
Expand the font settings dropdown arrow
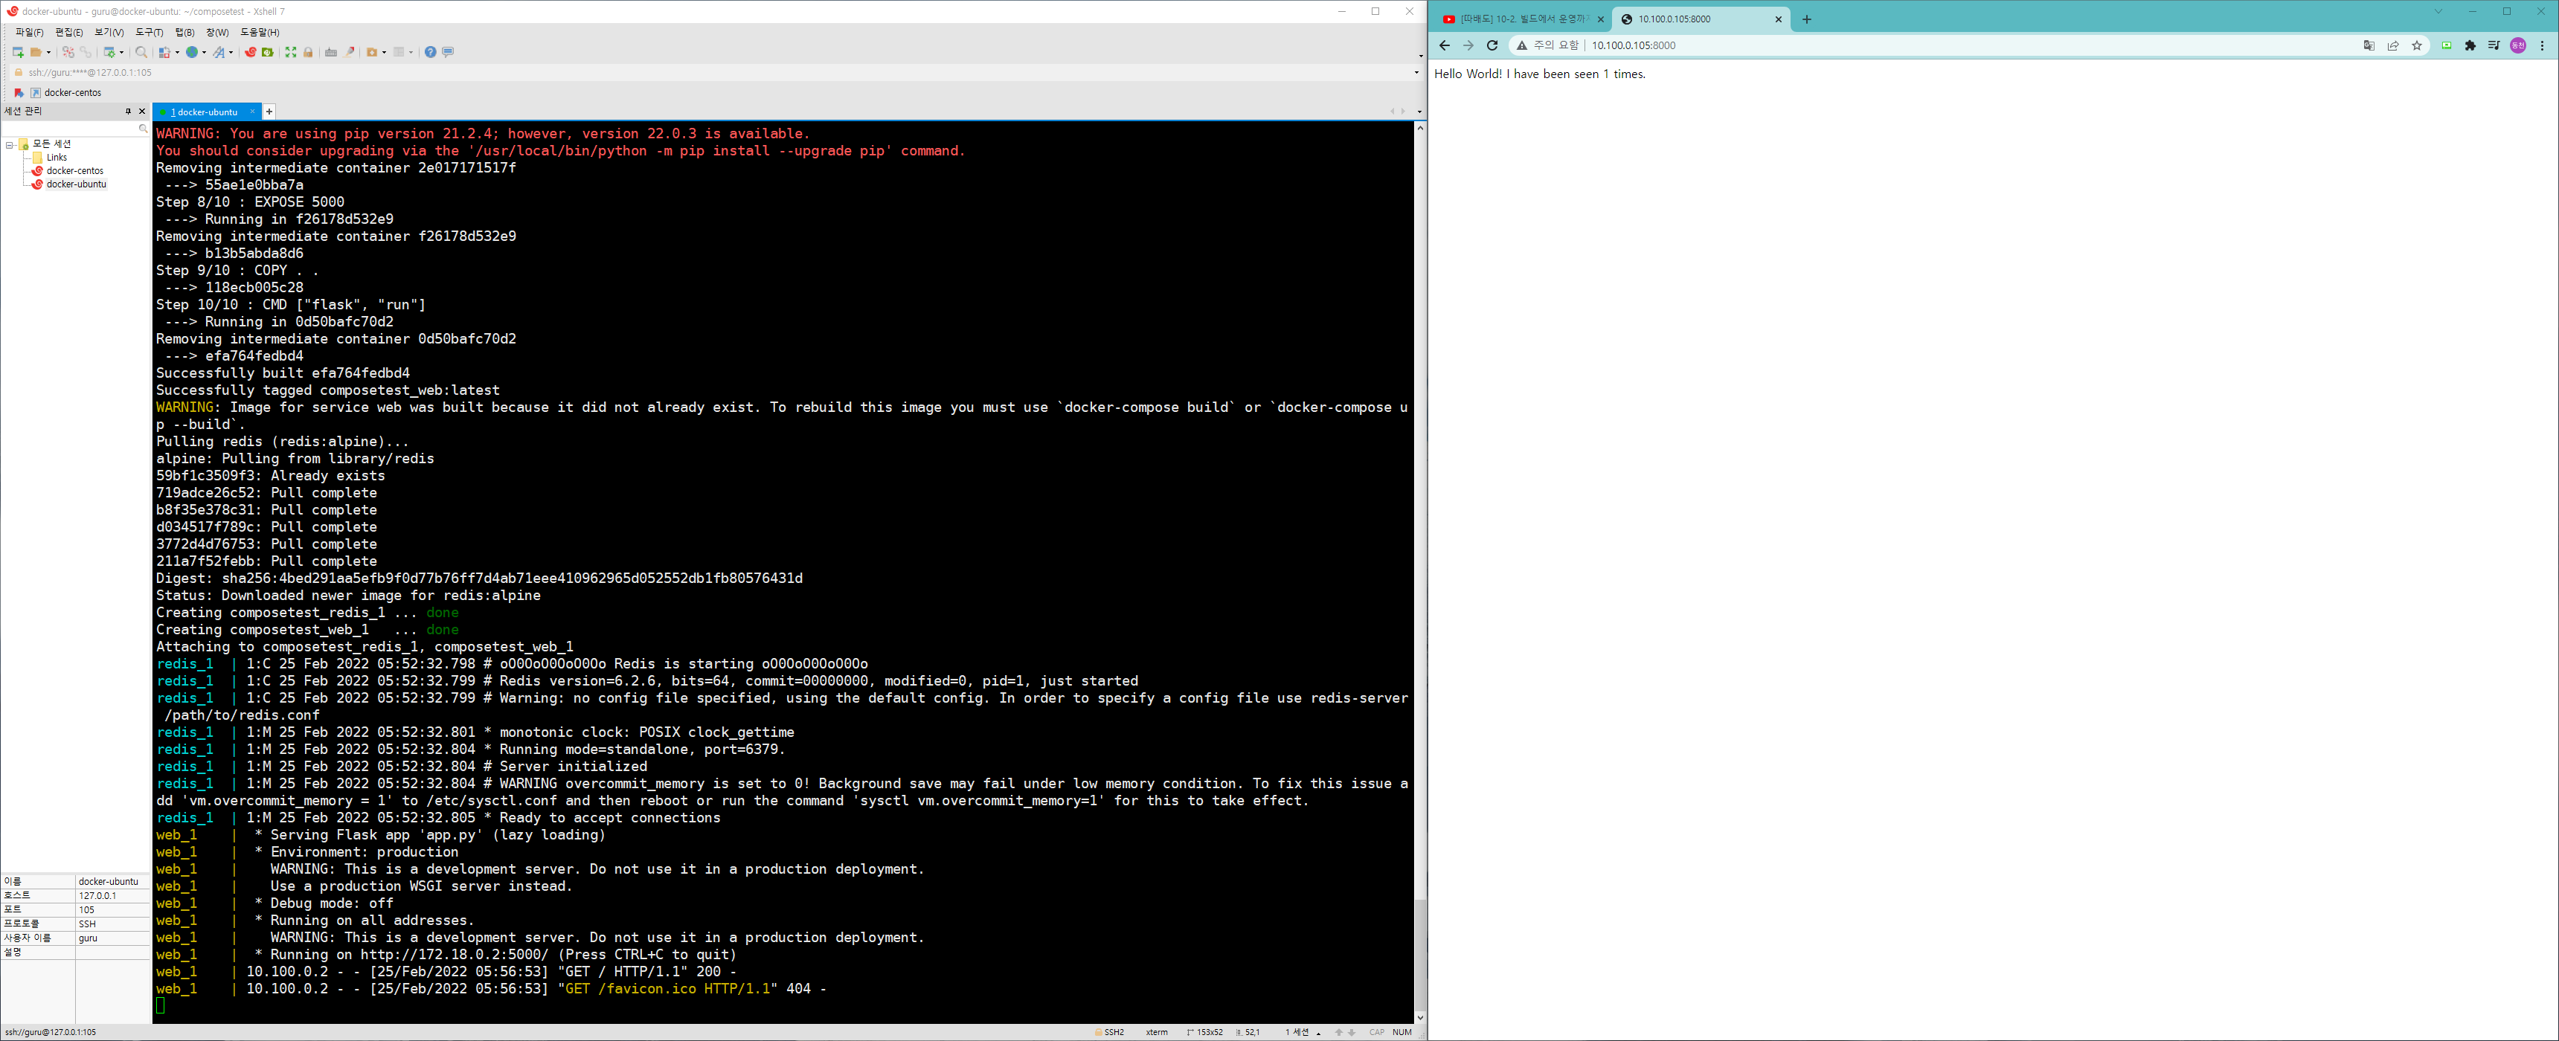(x=231, y=51)
